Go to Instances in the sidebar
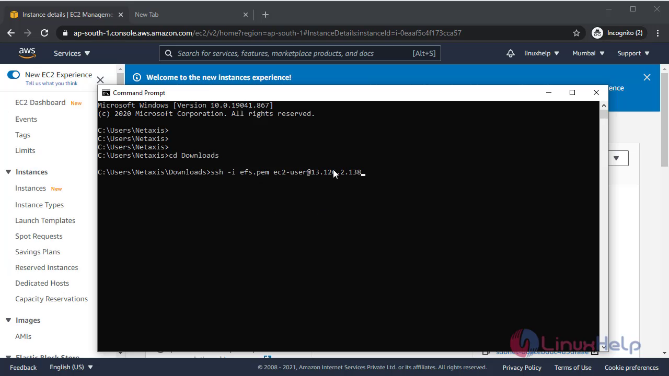The image size is (669, 376). (30, 188)
